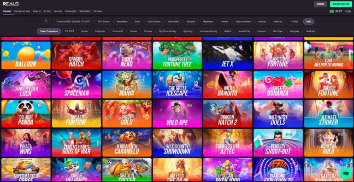Open the Spaceman game thumbnail
354x182 pixels.
77,85
